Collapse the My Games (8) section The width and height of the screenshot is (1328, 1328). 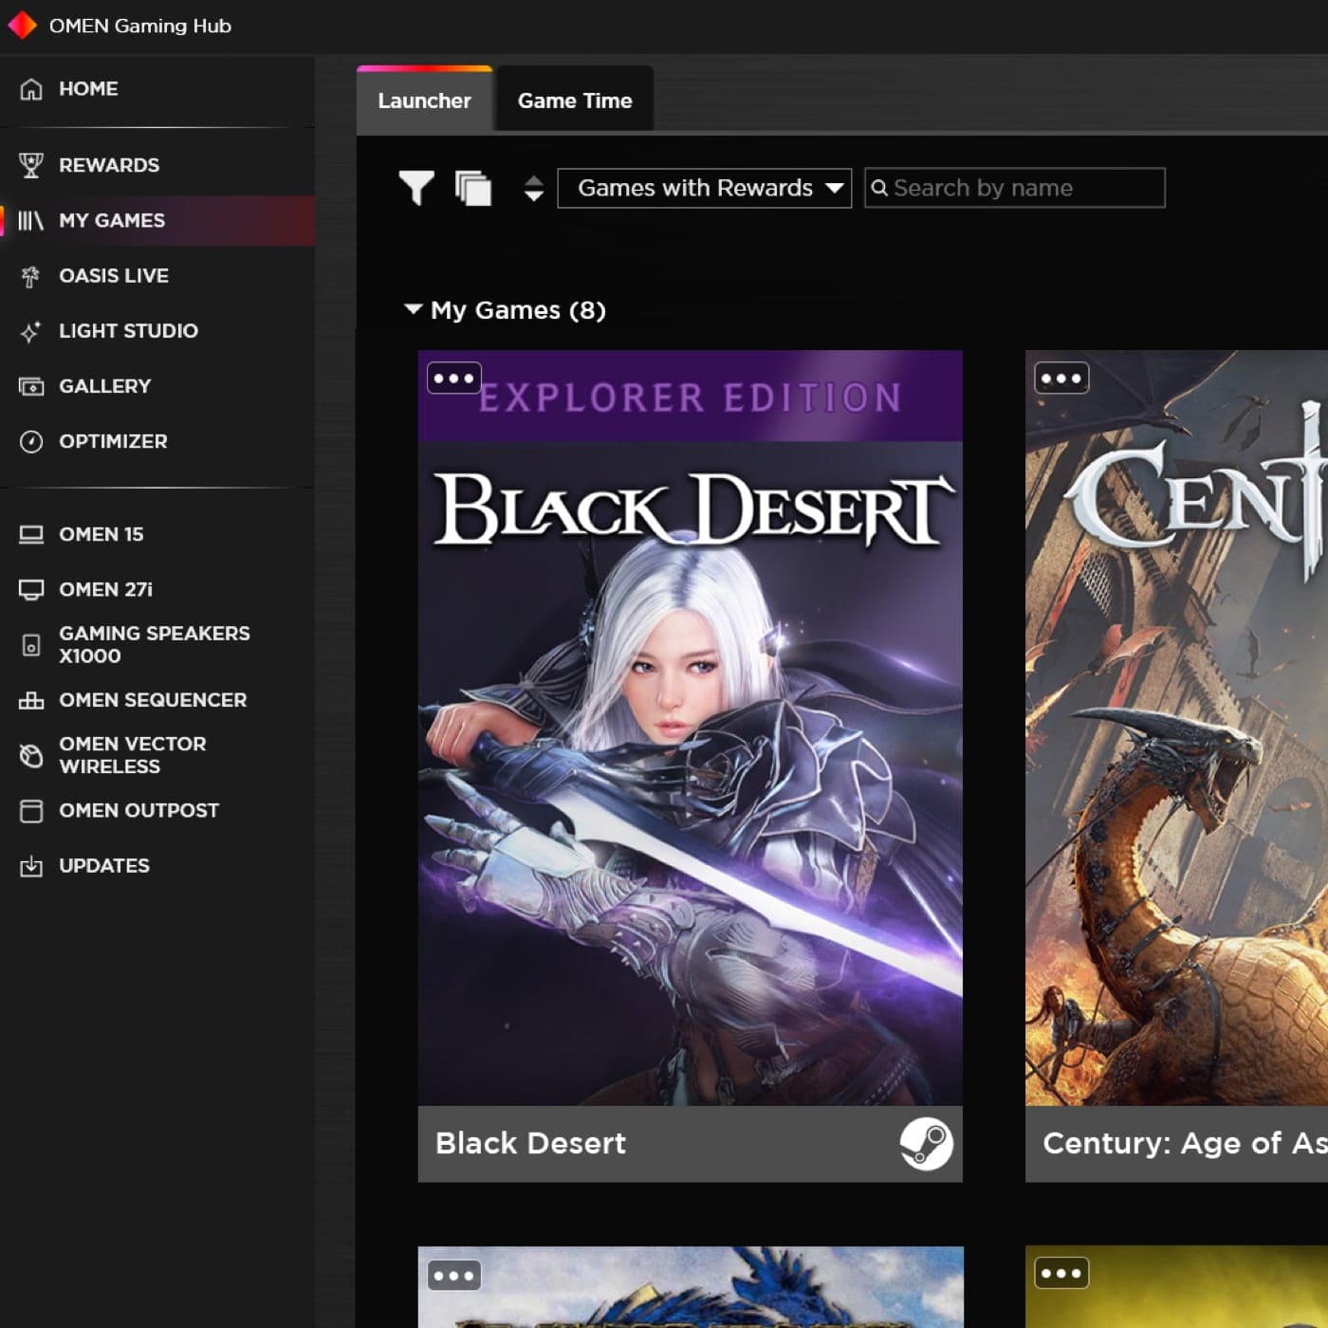click(x=413, y=309)
